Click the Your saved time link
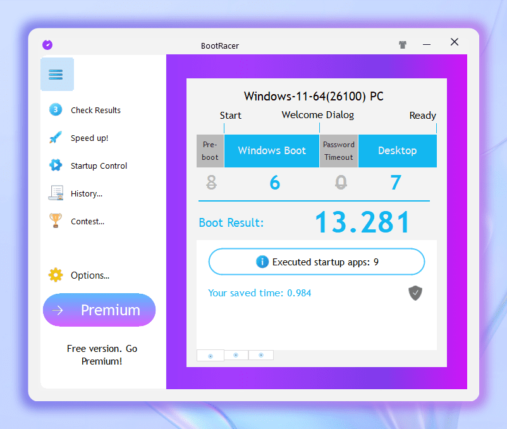507x429 pixels. coord(259,293)
